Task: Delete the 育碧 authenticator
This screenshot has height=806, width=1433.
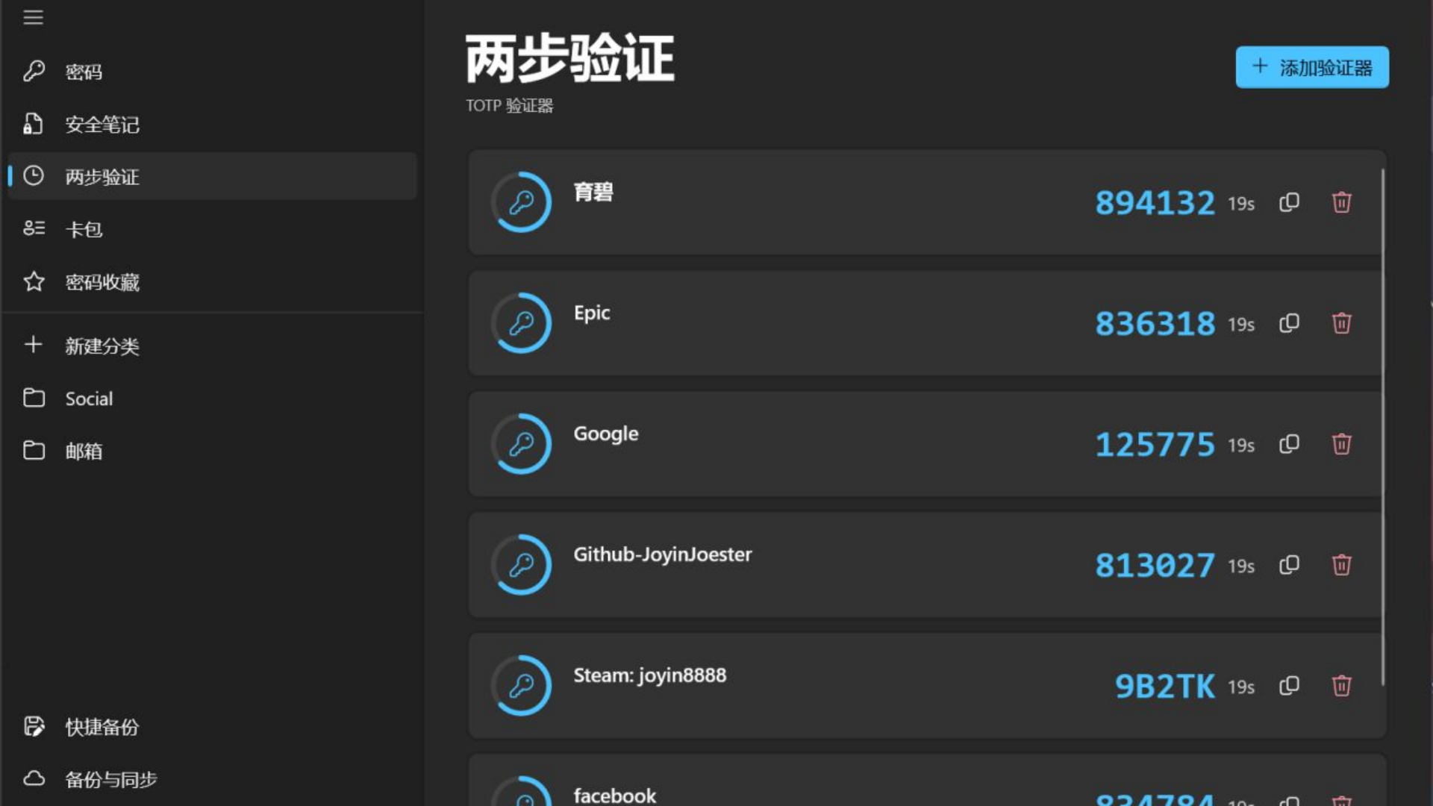Action: pos(1341,202)
